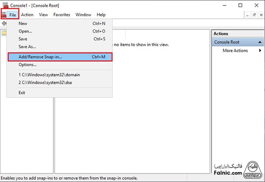This screenshot has width=265, height=182.
Task: Select New in the File menu
Action: click(23, 24)
